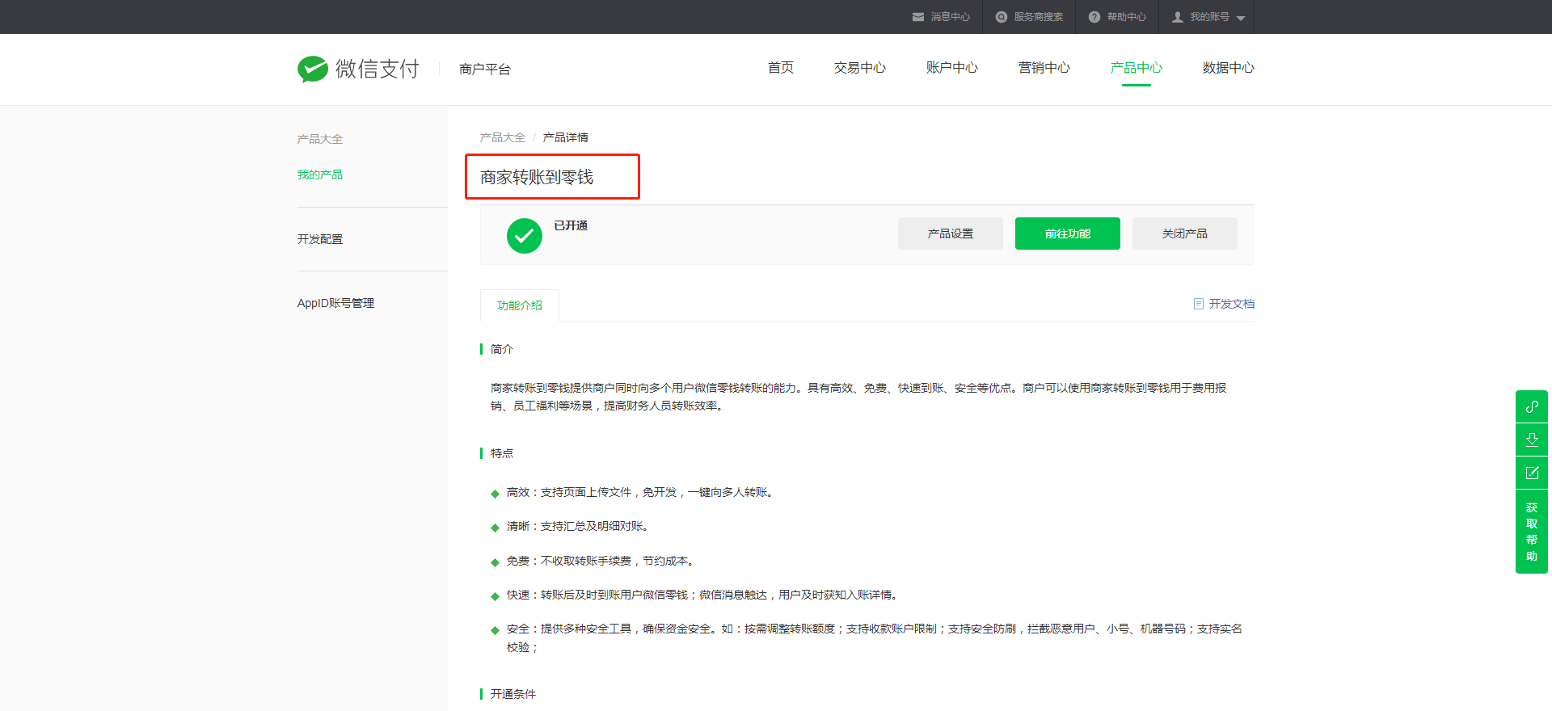The height and width of the screenshot is (711, 1552).
Task: Click the 开通条件 section heading
Action: point(513,694)
